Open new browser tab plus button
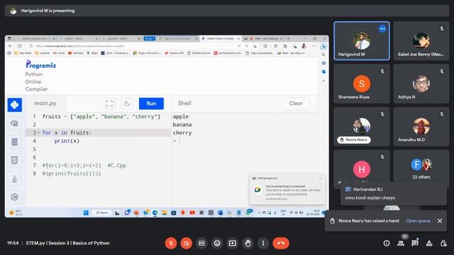454x255 pixels. pyautogui.click(x=288, y=38)
